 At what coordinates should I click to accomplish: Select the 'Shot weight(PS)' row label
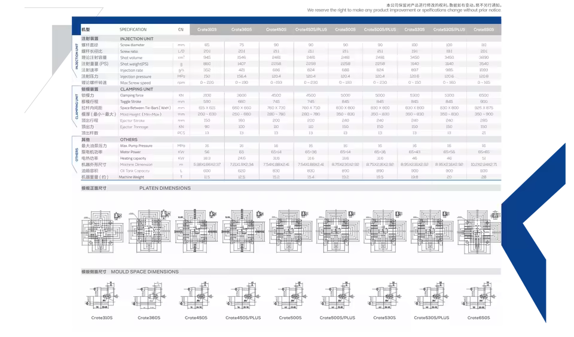pyautogui.click(x=134, y=64)
